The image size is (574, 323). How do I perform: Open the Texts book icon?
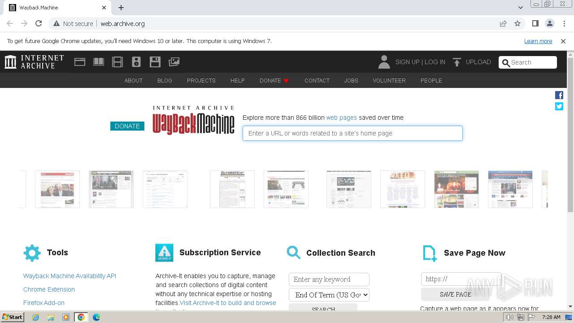(x=99, y=62)
